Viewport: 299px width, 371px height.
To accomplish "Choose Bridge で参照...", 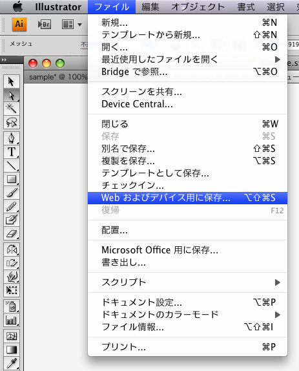I will [188, 72].
